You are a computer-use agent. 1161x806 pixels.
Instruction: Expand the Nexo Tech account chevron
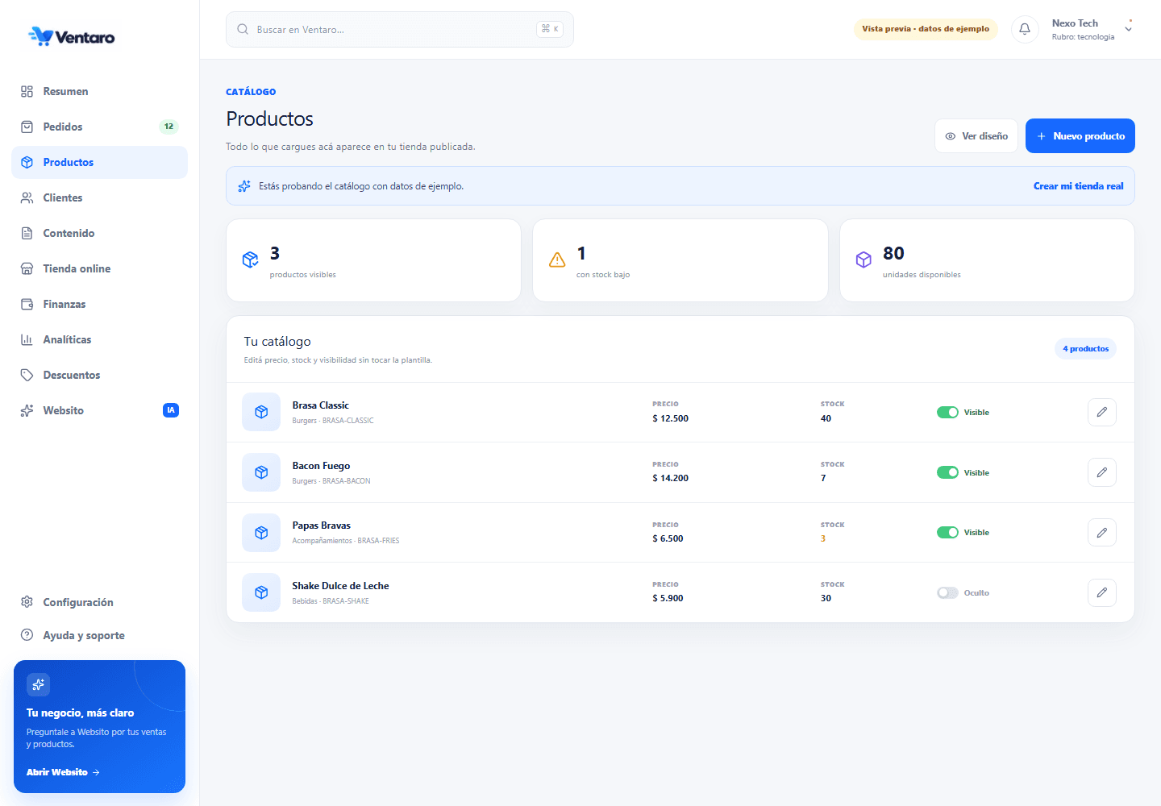click(x=1129, y=28)
